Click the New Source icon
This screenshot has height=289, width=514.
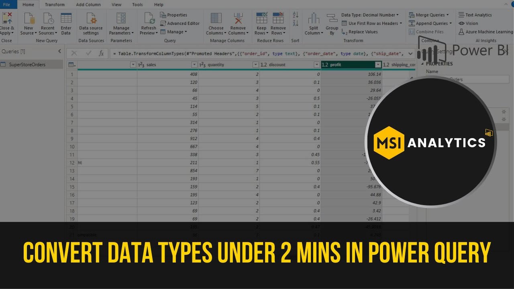pos(29,18)
